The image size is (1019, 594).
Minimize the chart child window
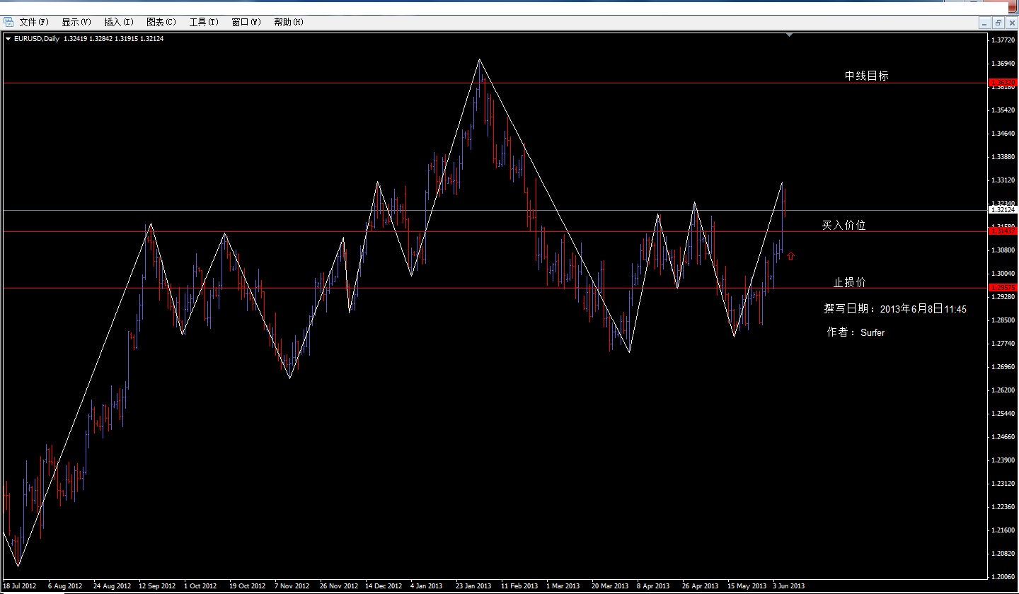984,23
